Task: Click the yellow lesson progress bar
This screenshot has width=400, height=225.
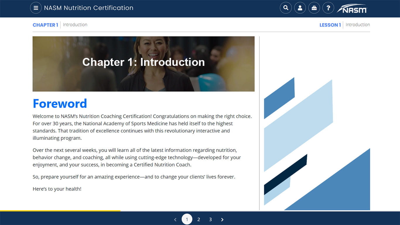Action: [x=60, y=210]
